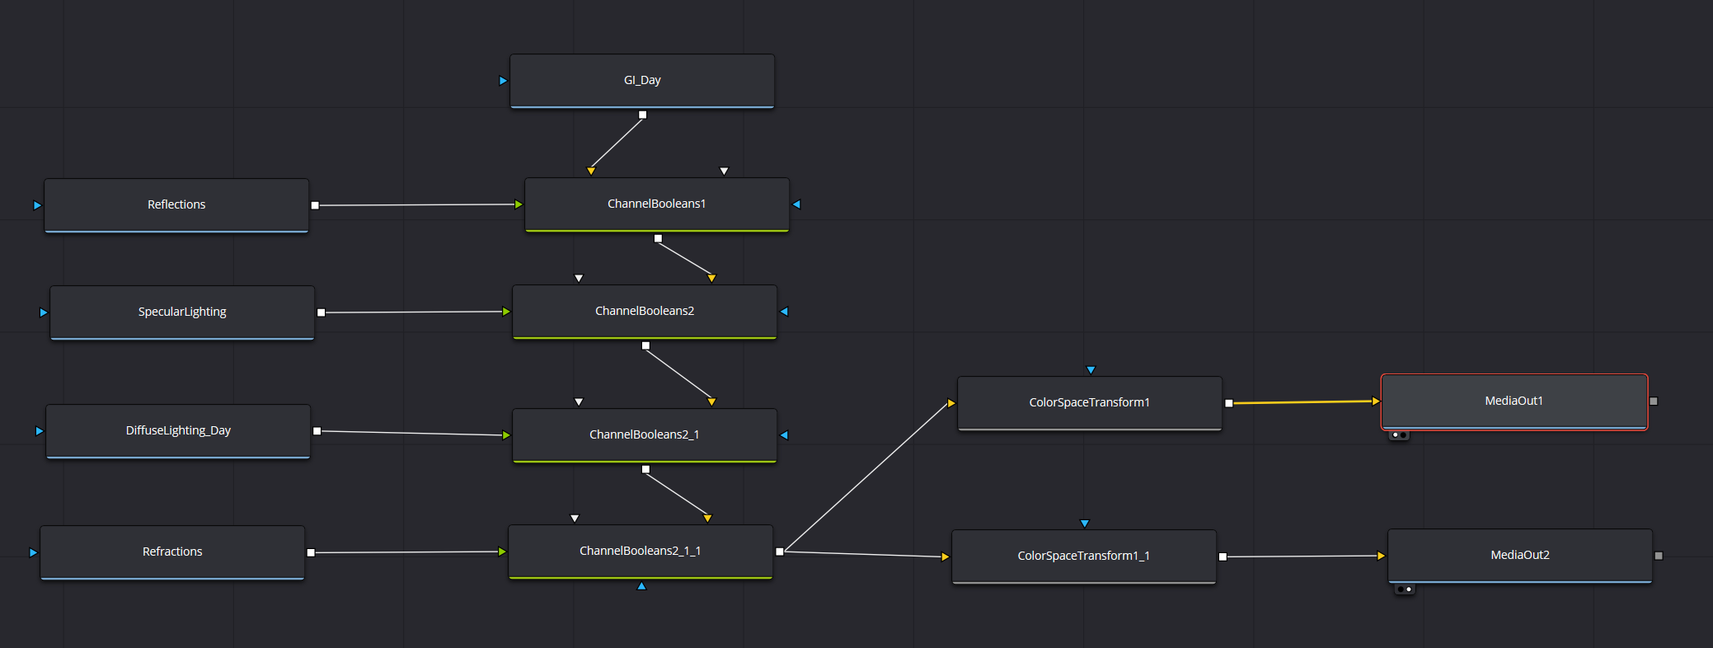The height and width of the screenshot is (648, 1713).
Task: Select the ColorSpaceTransform1 node
Action: (1090, 403)
